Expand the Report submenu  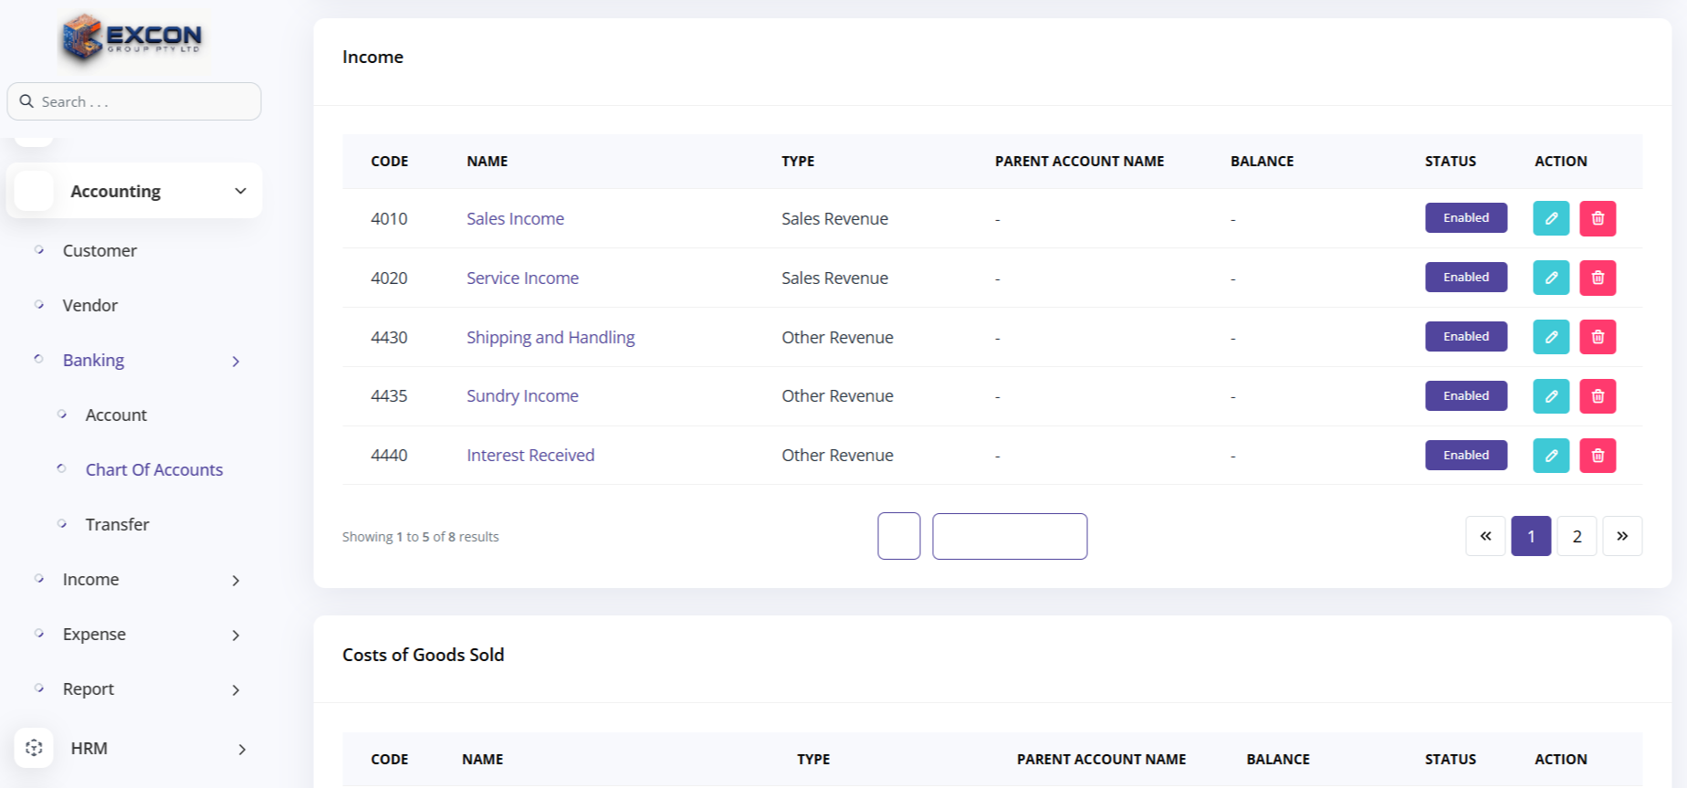[236, 689]
